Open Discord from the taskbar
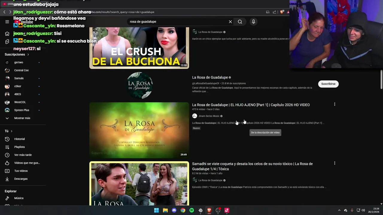Screen dimensions: 383x215 (174, 210)
